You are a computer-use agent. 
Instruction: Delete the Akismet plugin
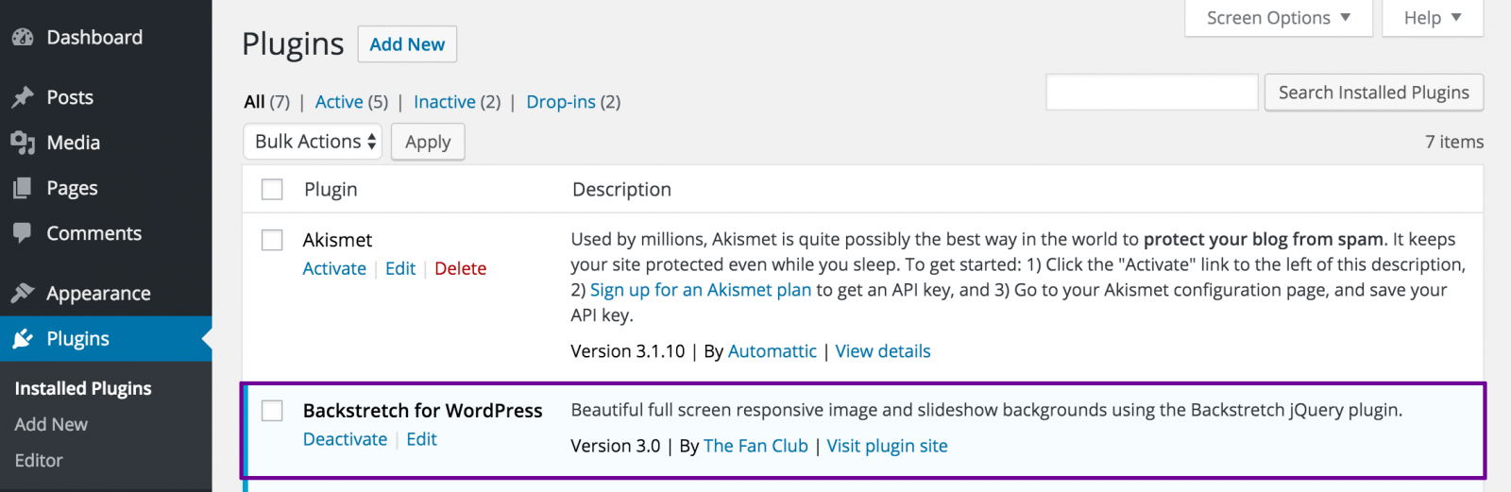coord(461,269)
